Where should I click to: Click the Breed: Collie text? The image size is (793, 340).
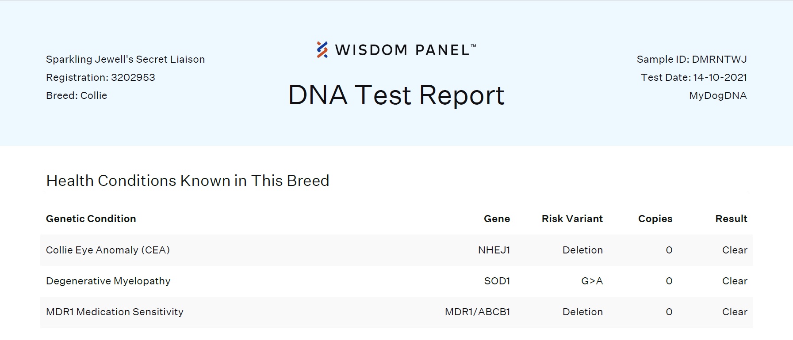coord(77,95)
